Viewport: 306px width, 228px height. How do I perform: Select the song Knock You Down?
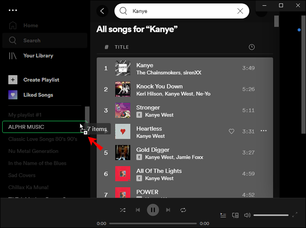click(x=185, y=90)
